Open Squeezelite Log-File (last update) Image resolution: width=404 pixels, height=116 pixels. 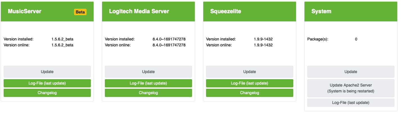(x=250, y=83)
